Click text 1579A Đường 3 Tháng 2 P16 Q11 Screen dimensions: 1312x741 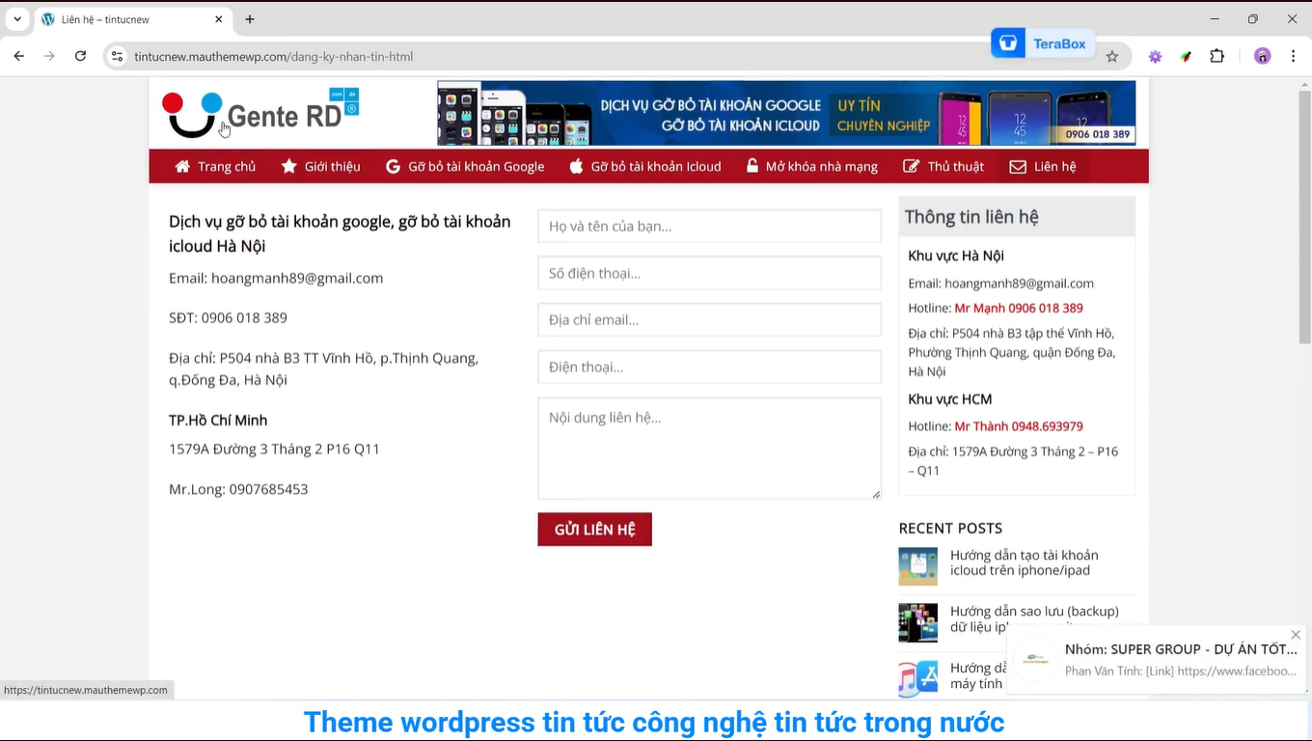274,449
